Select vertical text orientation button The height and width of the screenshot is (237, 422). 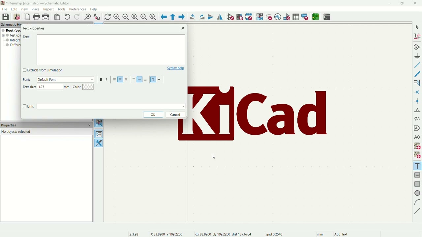[x=160, y=80]
